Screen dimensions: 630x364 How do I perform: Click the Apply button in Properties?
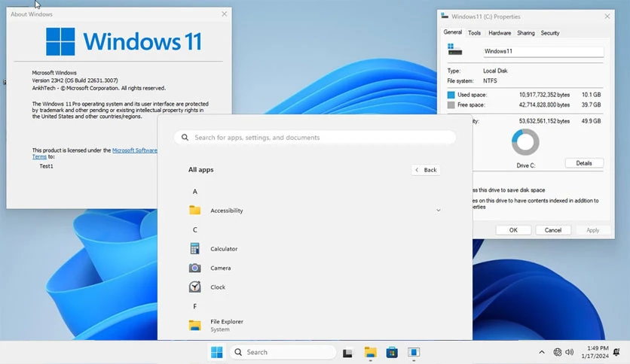pos(592,230)
